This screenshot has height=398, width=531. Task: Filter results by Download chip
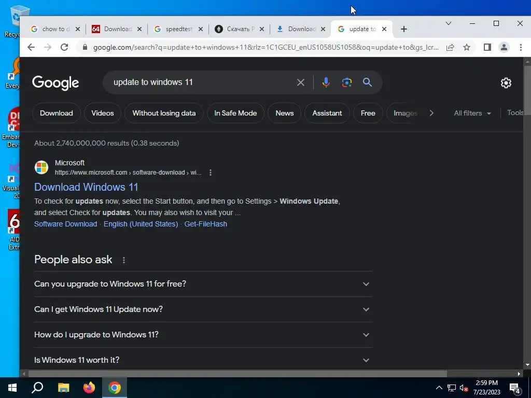[x=57, y=113]
